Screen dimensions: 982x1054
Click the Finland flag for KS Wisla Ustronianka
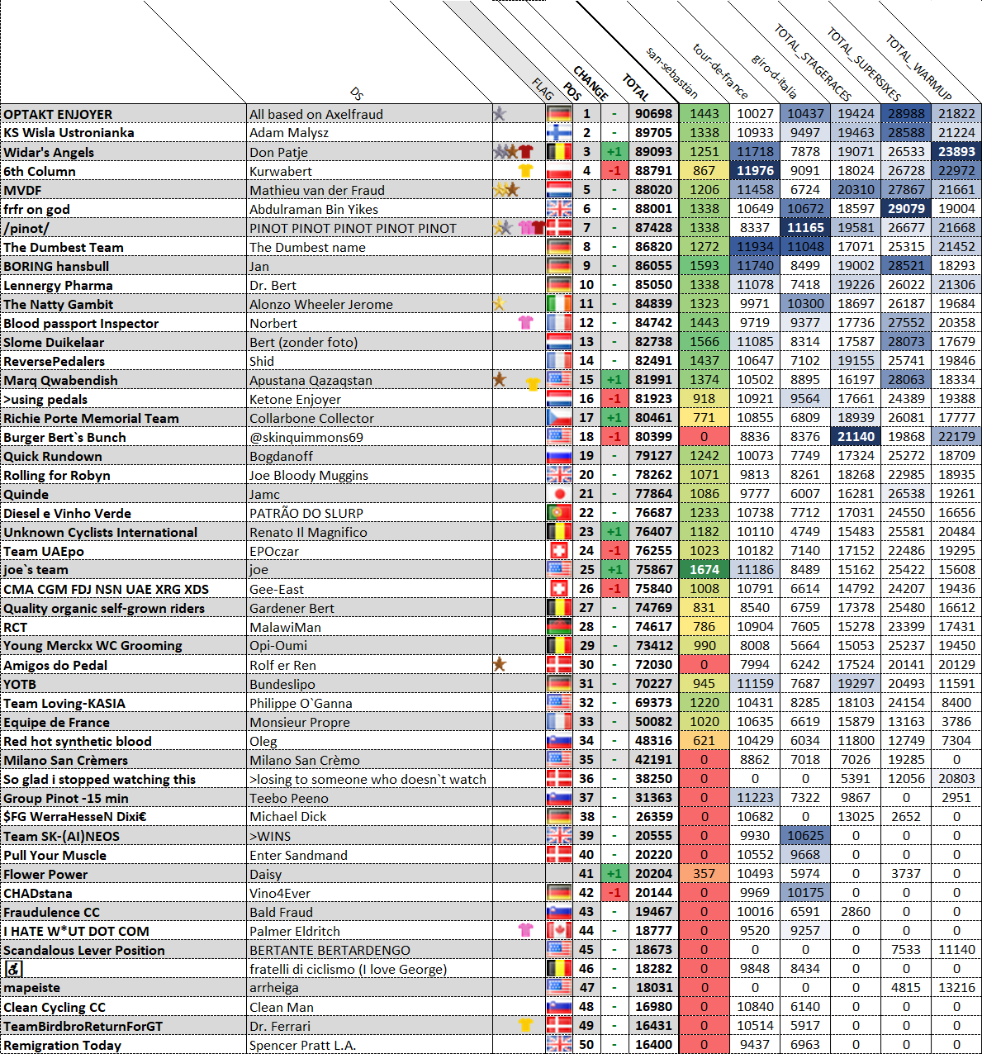[559, 132]
